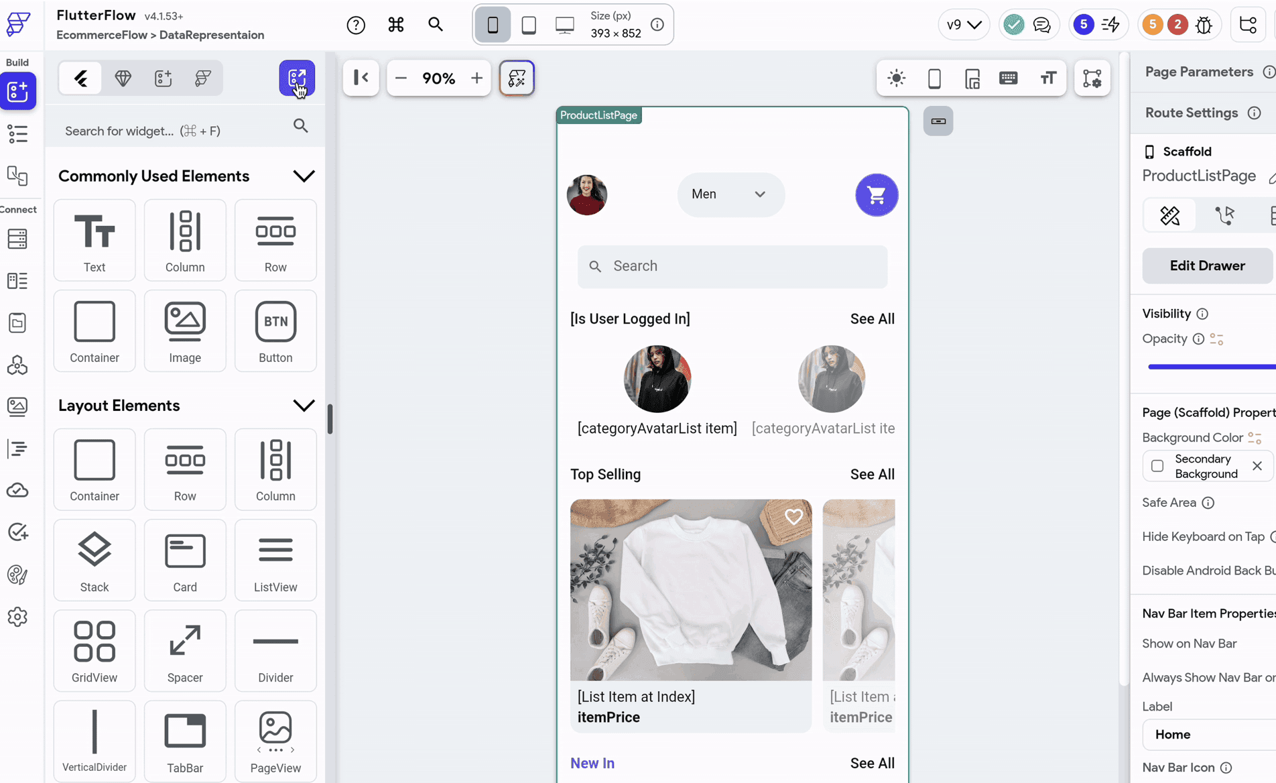Open the debug bug icon
This screenshot has height=783, width=1276.
(x=1204, y=25)
